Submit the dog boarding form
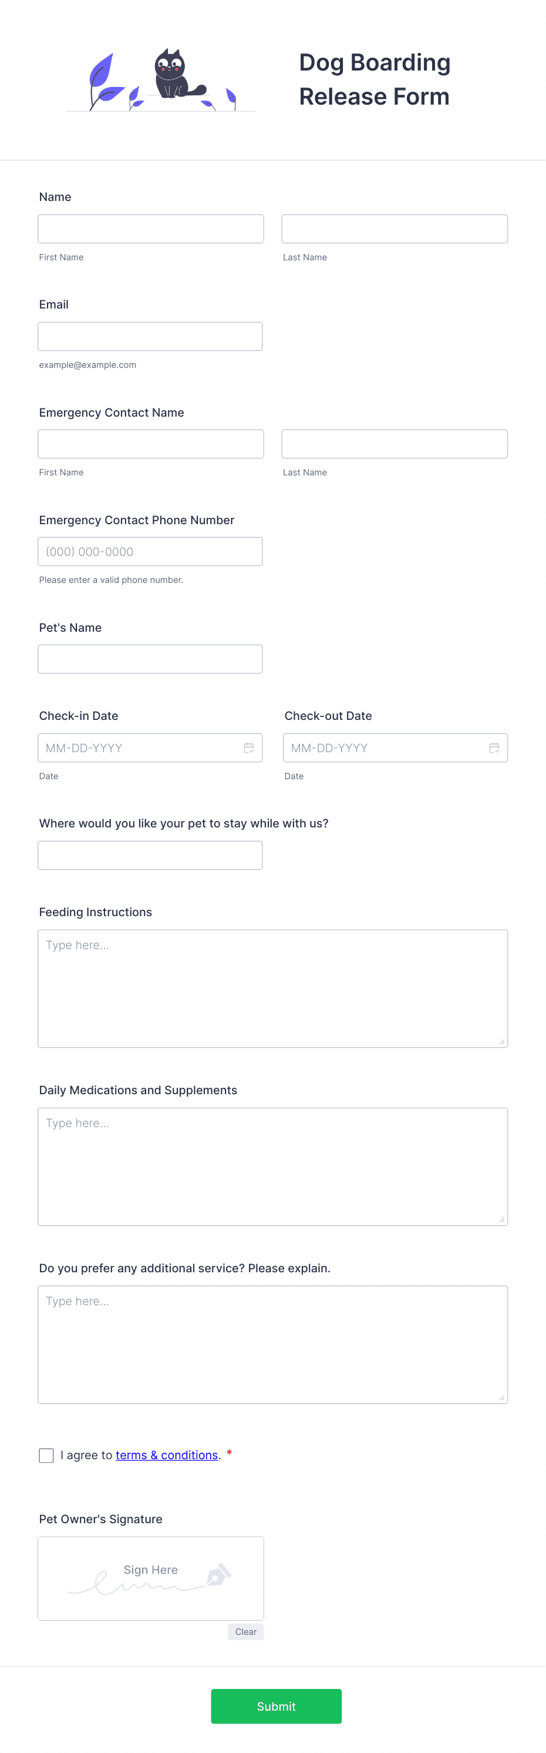The image size is (546, 1753). click(276, 1706)
